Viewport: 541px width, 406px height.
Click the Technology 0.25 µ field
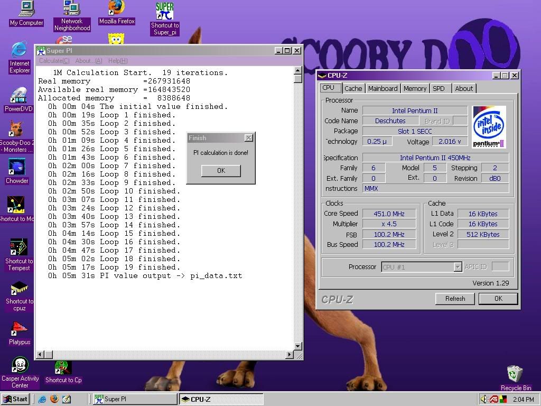[x=377, y=142]
